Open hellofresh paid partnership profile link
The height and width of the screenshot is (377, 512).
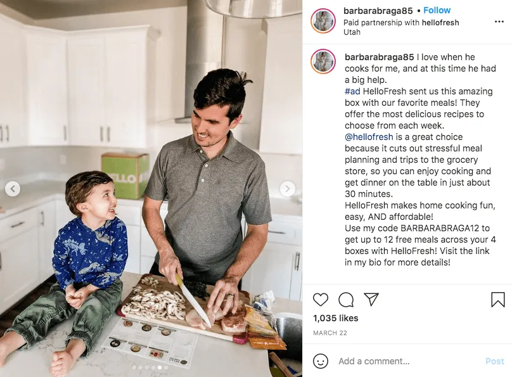440,23
